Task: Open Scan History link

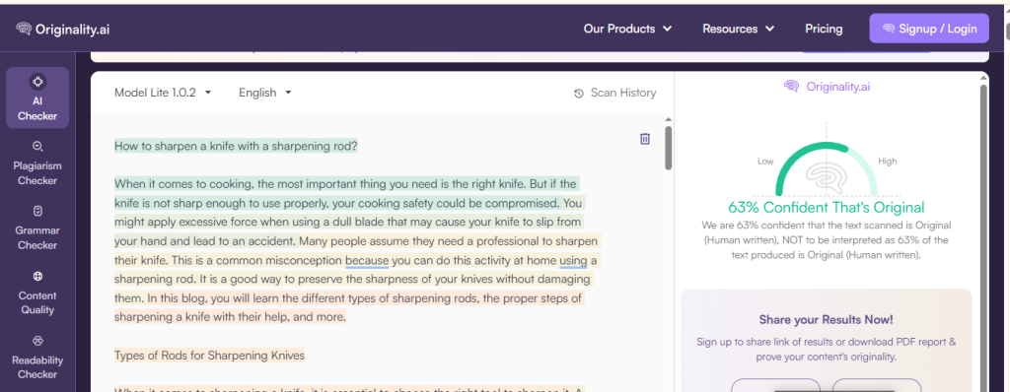Action: click(623, 93)
